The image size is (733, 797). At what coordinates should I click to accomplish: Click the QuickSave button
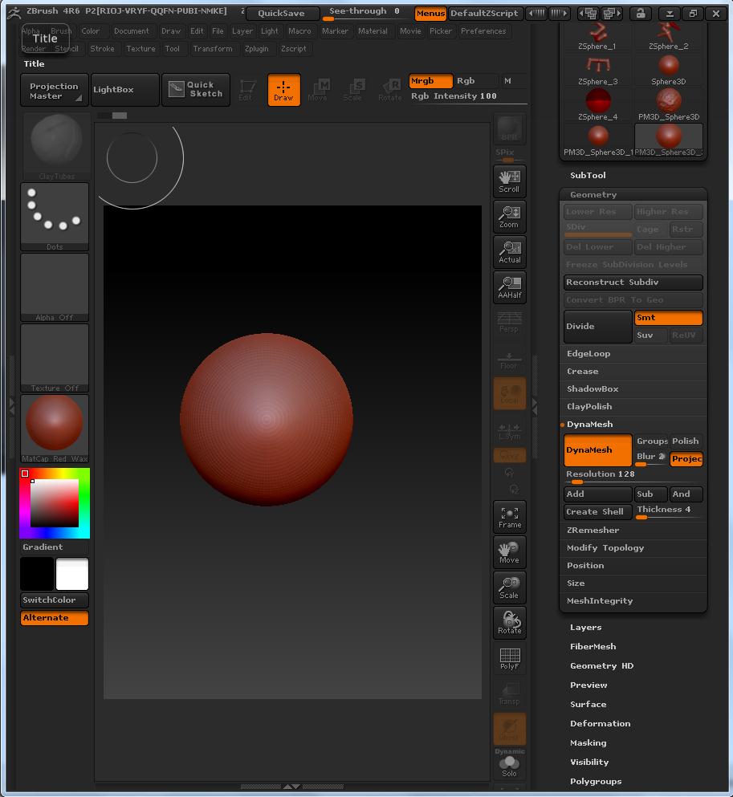(x=283, y=13)
